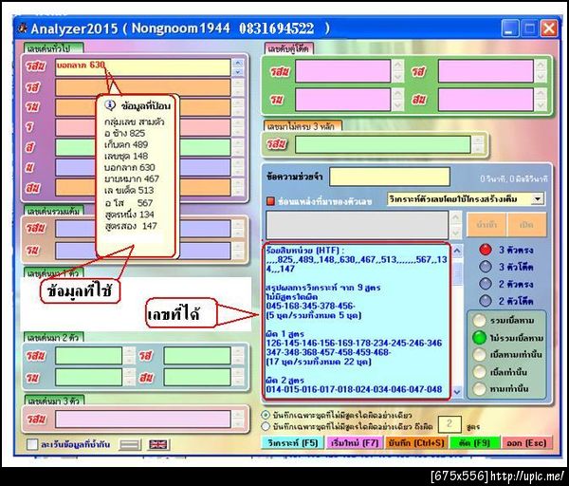Click up spinner of top รสน field in เลขเด่นทั่วไป

point(238,63)
